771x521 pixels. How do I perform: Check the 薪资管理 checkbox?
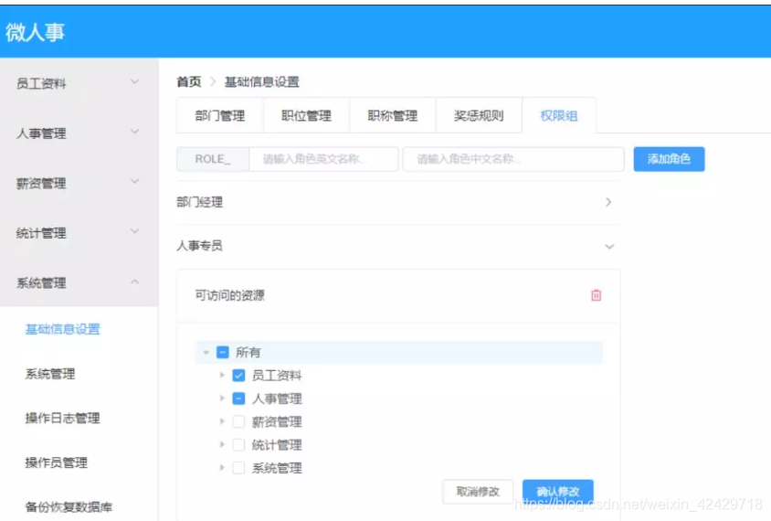238,421
